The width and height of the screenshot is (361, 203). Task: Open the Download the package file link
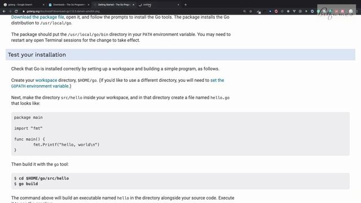pos(38,17)
